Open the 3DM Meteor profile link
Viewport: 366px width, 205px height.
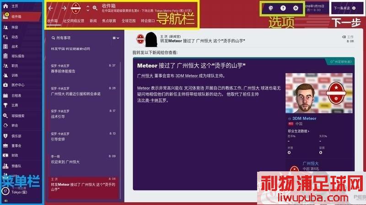point(304,118)
